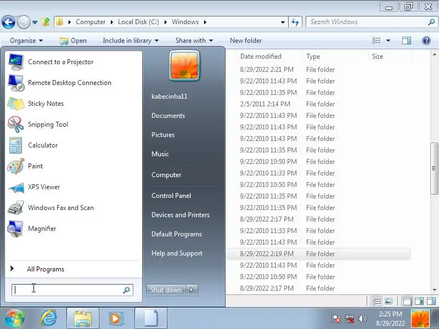Screen dimensions: 439x329
Task: Open Computer from Start menu
Action: (x=166, y=175)
